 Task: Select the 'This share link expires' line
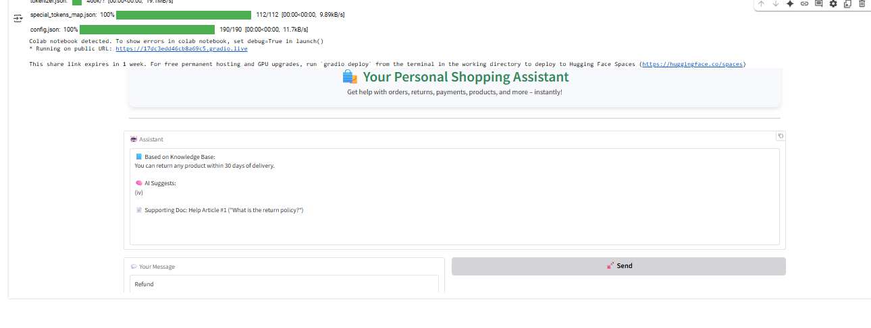(387, 64)
